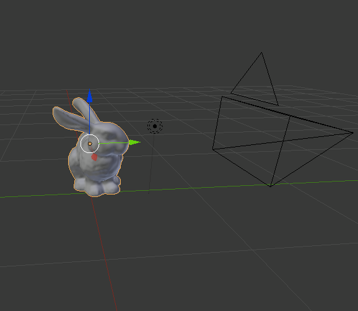
Task: Click the camera's bottom frustum corner
Action: coord(271,186)
